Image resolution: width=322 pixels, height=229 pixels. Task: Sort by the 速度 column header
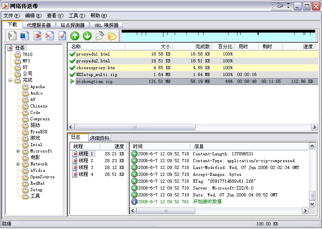click(x=308, y=47)
